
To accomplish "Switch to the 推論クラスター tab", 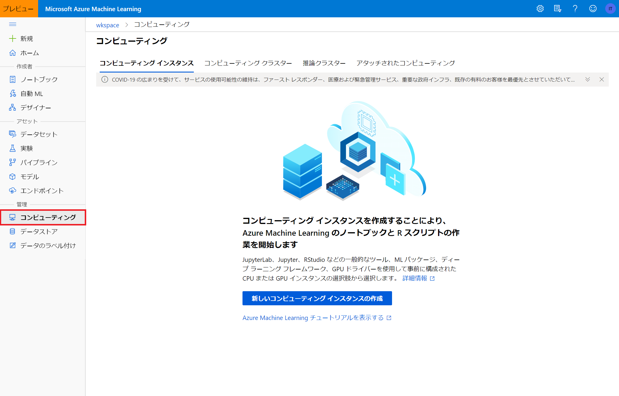I will pyautogui.click(x=324, y=63).
